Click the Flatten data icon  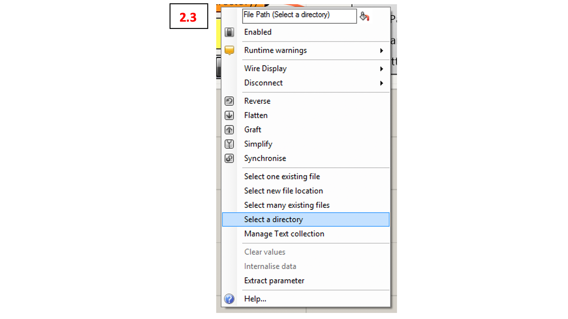click(x=229, y=115)
